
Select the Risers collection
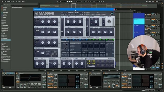[x=4, y=17]
